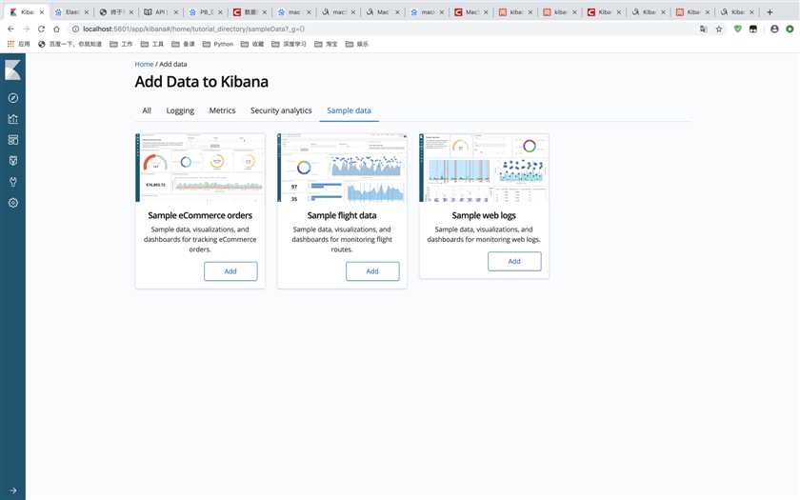Open Discover from the Kibana sidebar
800x500 pixels.
tap(12, 98)
